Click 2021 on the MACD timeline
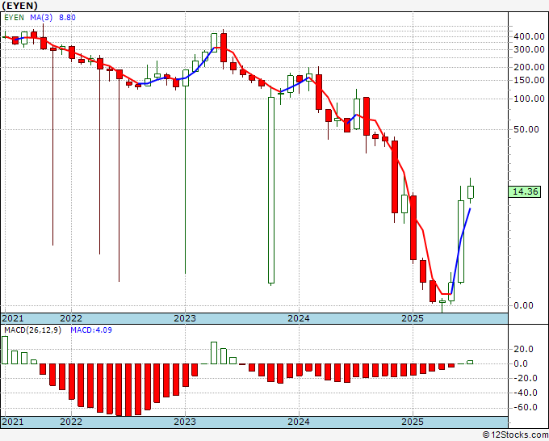Viewport: 549px width, 441px height. (13, 422)
